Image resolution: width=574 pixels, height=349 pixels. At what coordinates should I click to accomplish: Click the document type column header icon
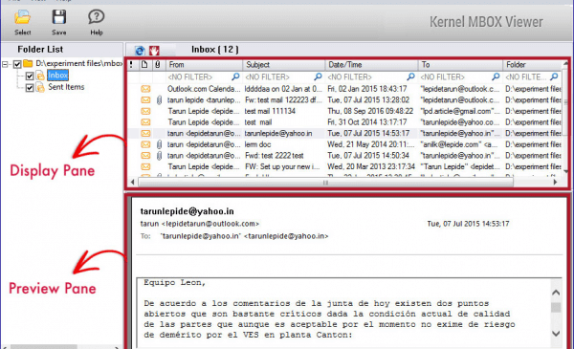click(x=144, y=65)
